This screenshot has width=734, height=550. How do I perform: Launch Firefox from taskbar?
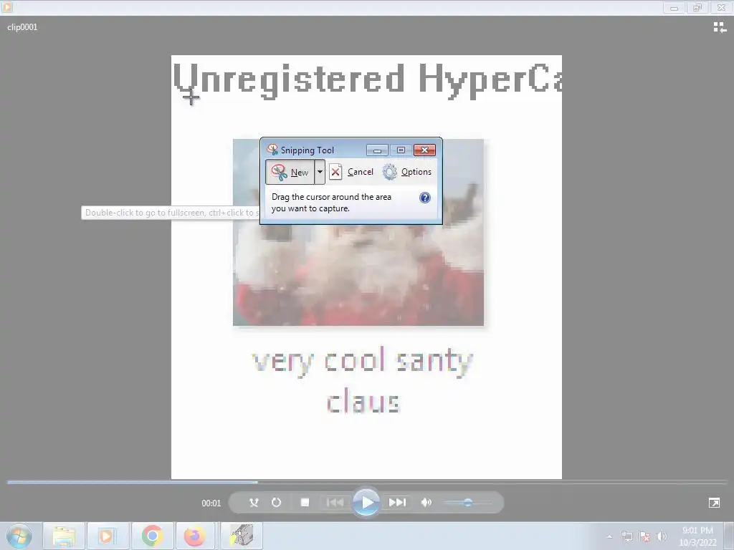[x=195, y=536]
